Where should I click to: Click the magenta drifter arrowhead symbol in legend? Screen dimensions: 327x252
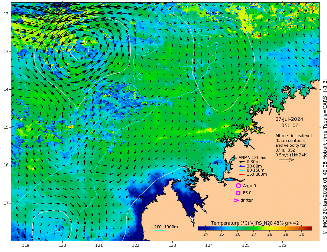(x=236, y=200)
